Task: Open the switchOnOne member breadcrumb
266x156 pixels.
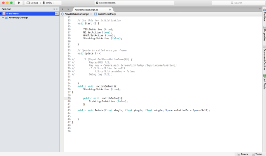Action: point(106,14)
